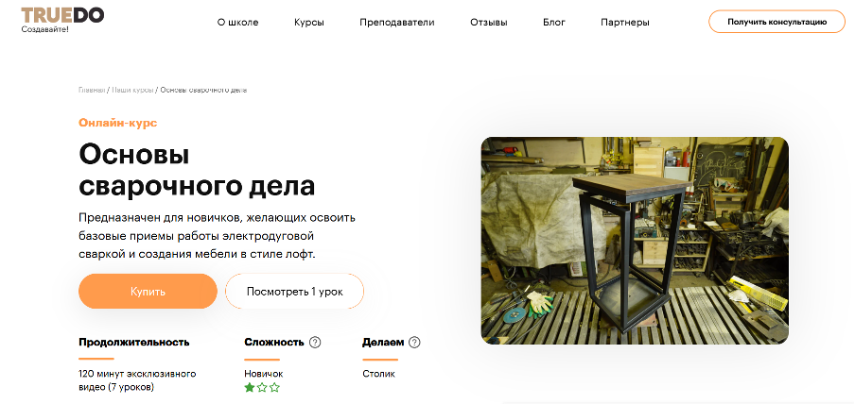The width and height of the screenshot is (855, 404).
Task: Open help icon next to Сложность
Action: (x=315, y=343)
